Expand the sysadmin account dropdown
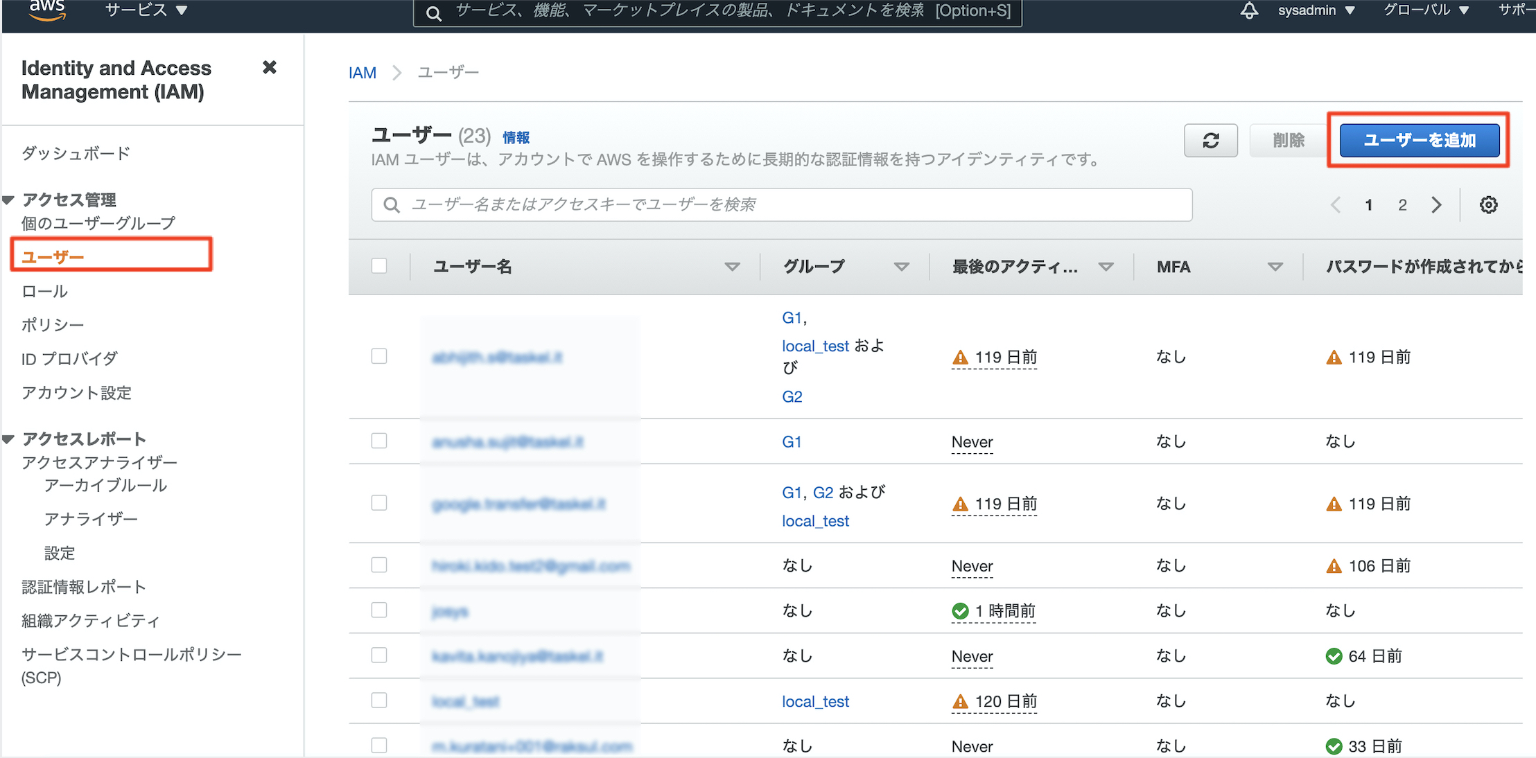This screenshot has width=1536, height=758. 1316,10
